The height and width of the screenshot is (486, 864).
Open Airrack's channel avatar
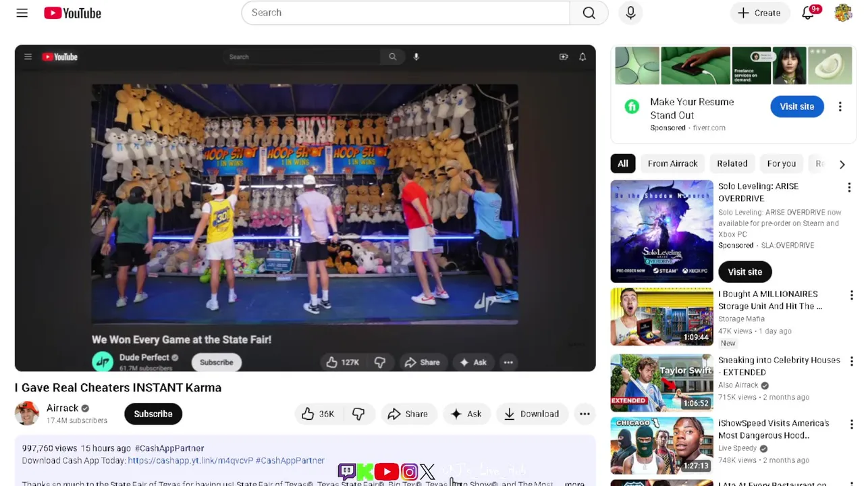click(27, 414)
